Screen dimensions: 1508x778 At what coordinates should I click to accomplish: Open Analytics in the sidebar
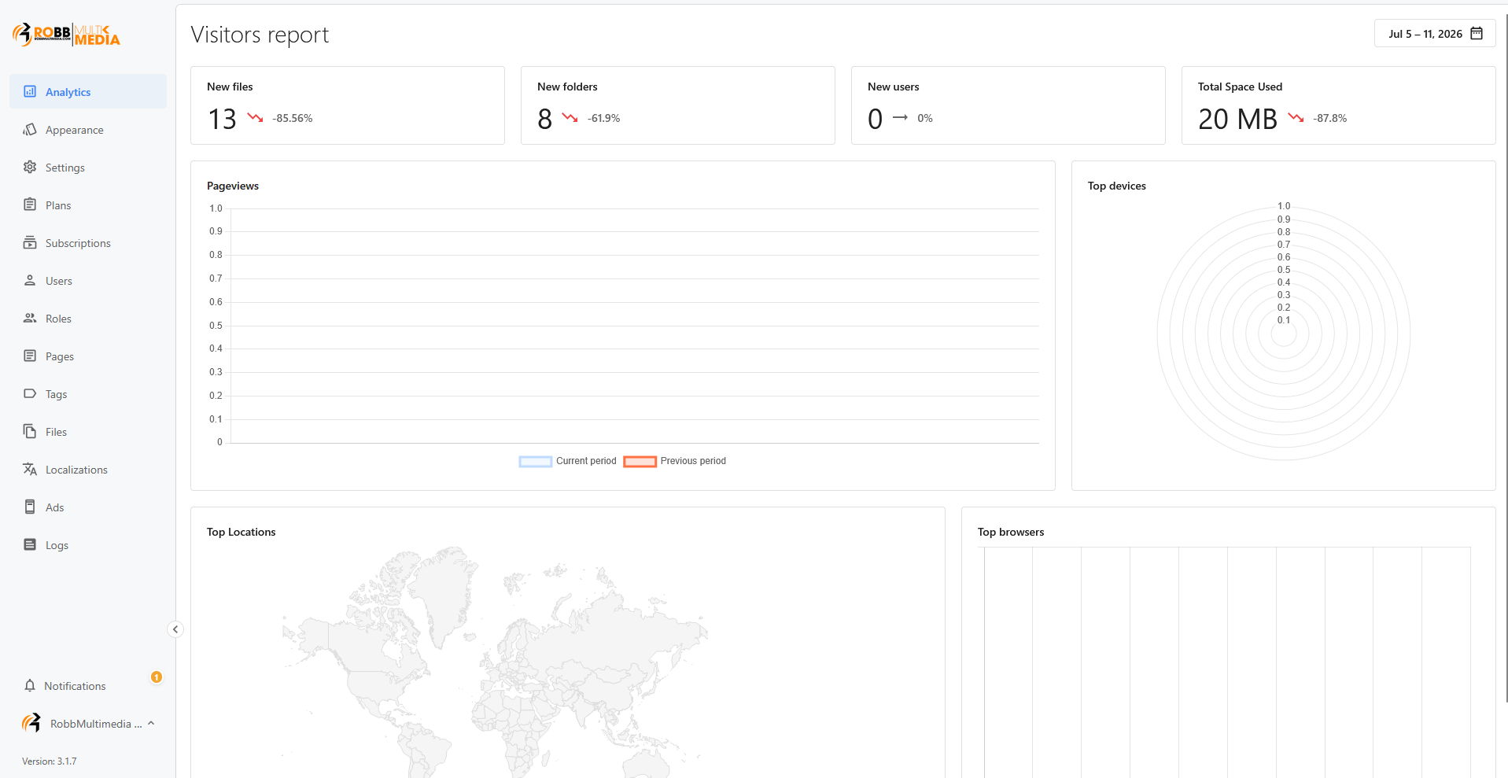pyautogui.click(x=88, y=91)
